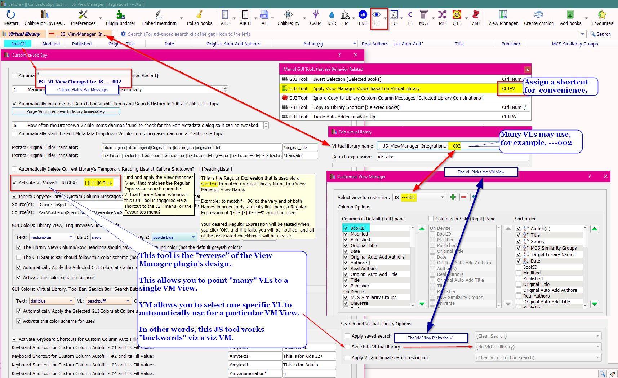Open the Favourites star icon
This screenshot has width=618, height=378.
[602, 18]
